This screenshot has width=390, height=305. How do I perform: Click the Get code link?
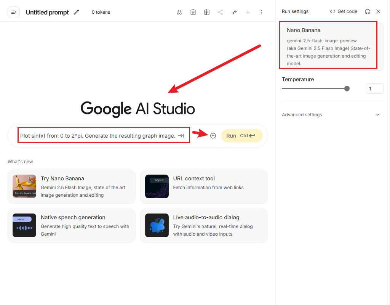(x=344, y=11)
